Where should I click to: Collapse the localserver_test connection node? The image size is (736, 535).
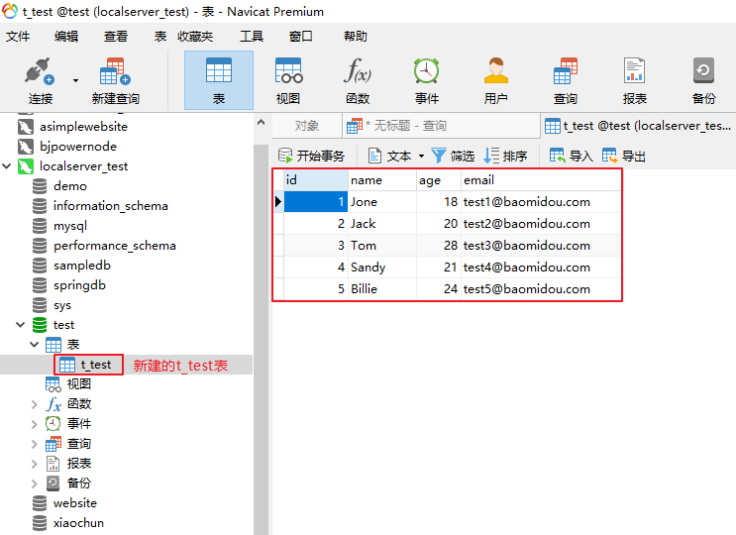point(7,166)
